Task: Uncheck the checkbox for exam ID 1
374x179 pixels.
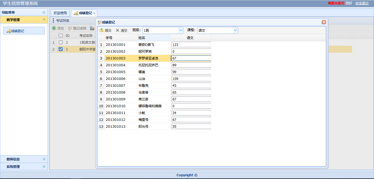Action: 61,49
